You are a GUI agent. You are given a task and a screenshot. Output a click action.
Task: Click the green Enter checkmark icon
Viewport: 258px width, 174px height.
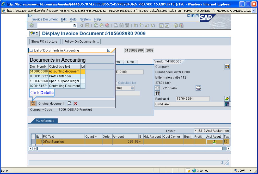coord(32,25)
